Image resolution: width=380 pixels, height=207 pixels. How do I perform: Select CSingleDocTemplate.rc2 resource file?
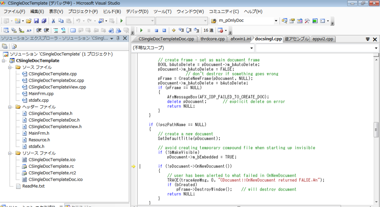(x=52, y=173)
